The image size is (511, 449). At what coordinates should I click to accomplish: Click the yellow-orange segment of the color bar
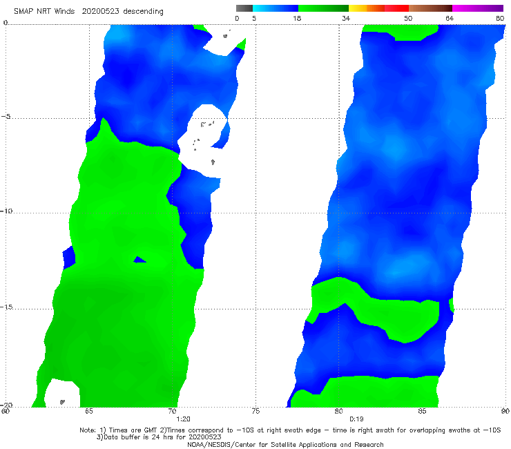[x=367, y=8]
